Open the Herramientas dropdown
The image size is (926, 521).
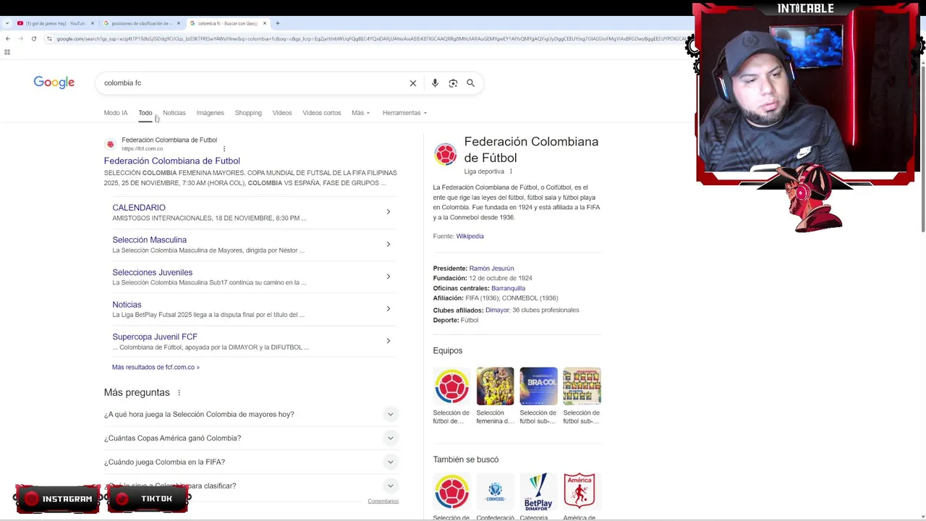(x=404, y=113)
